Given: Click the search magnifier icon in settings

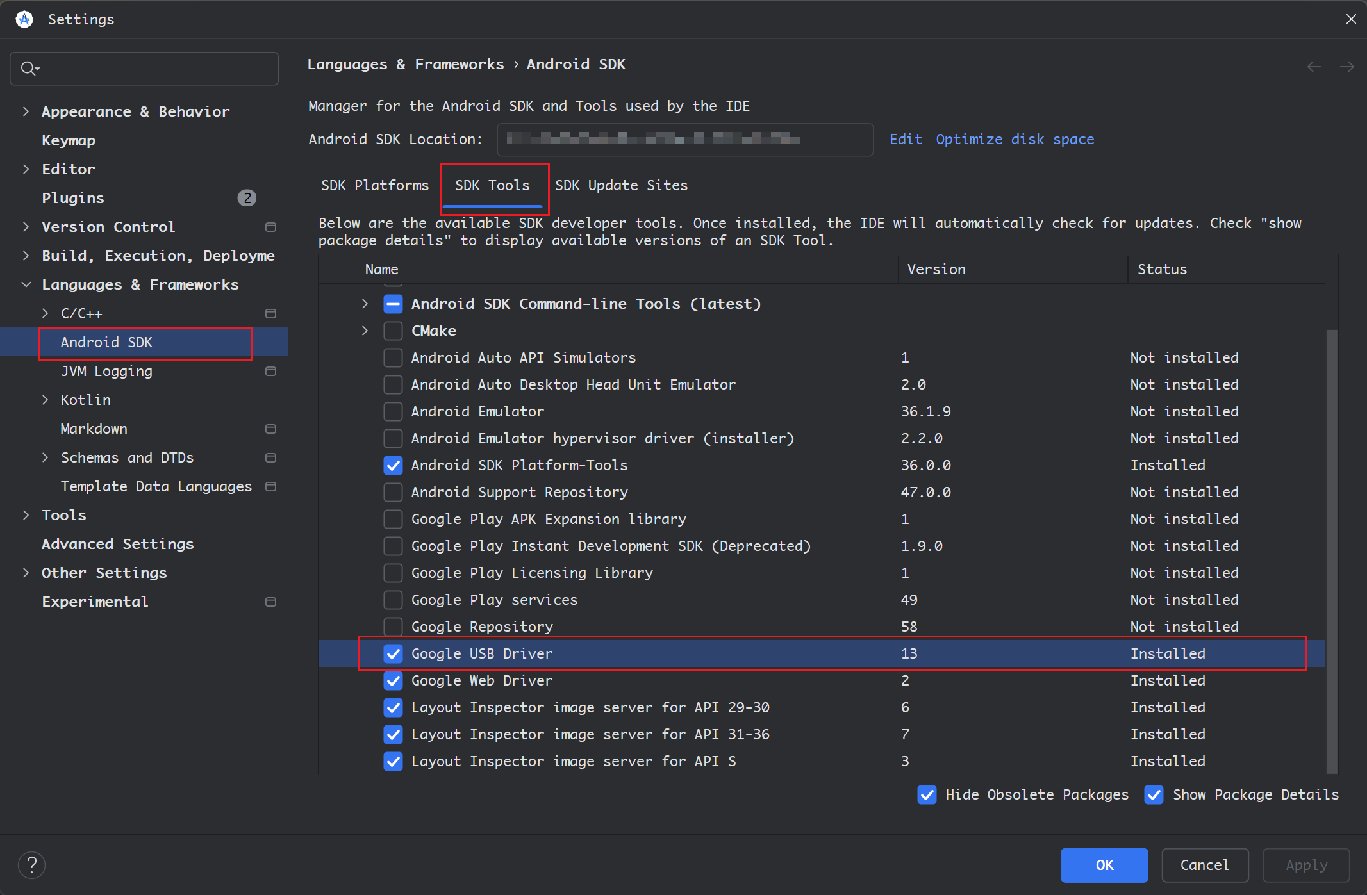Looking at the screenshot, I should [29, 69].
